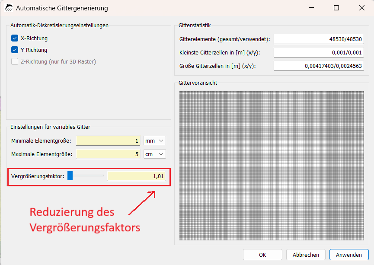Click the Größe Gitterzellen value field

318,66
